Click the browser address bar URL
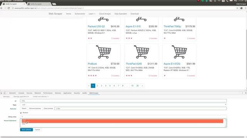Screen dimensions: 247x138 [x=49, y=8]
